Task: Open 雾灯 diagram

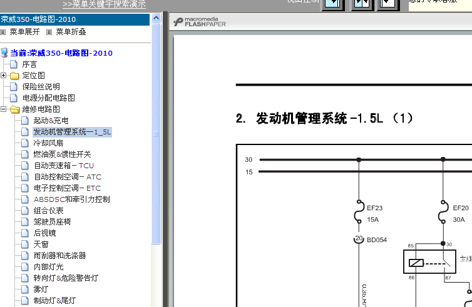Action: click(41, 289)
